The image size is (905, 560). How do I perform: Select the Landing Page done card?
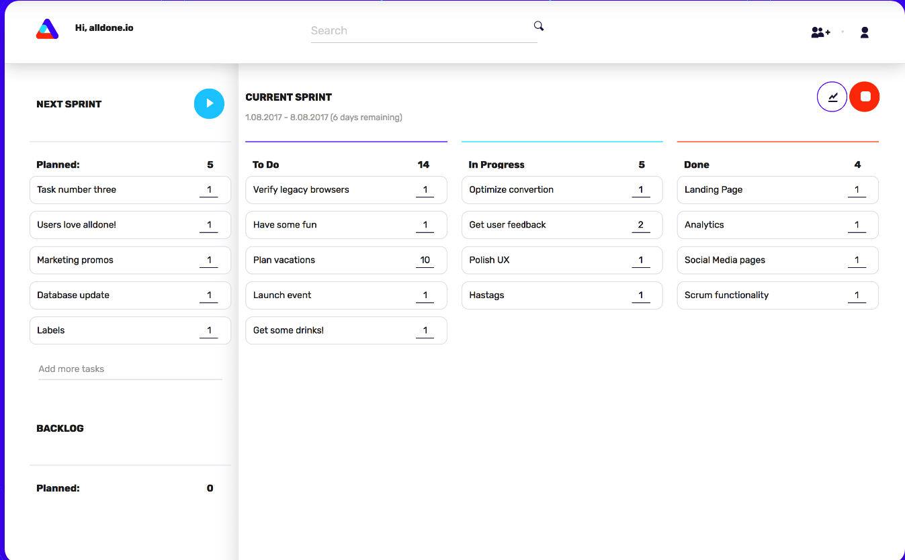778,190
